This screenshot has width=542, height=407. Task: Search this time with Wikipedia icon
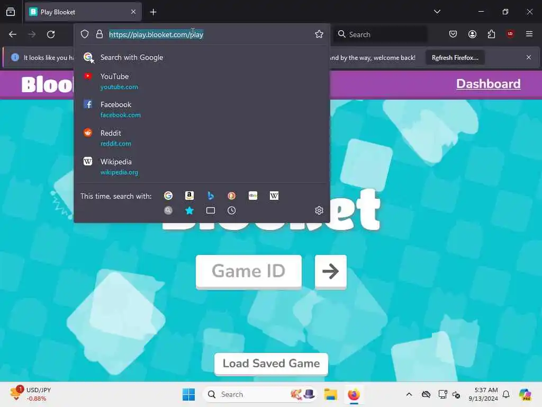[x=274, y=196]
